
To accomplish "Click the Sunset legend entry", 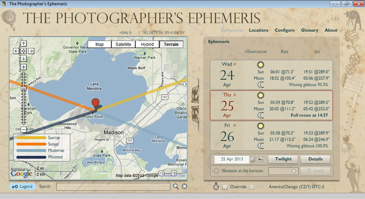I will coord(37,144).
